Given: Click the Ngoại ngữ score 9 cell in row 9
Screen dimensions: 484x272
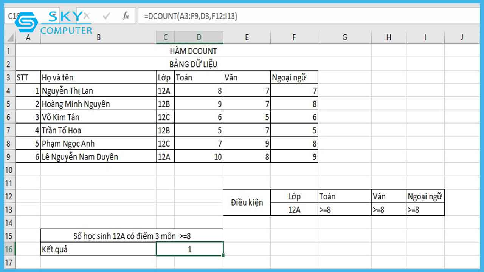Looking at the screenshot, I should [x=294, y=156].
